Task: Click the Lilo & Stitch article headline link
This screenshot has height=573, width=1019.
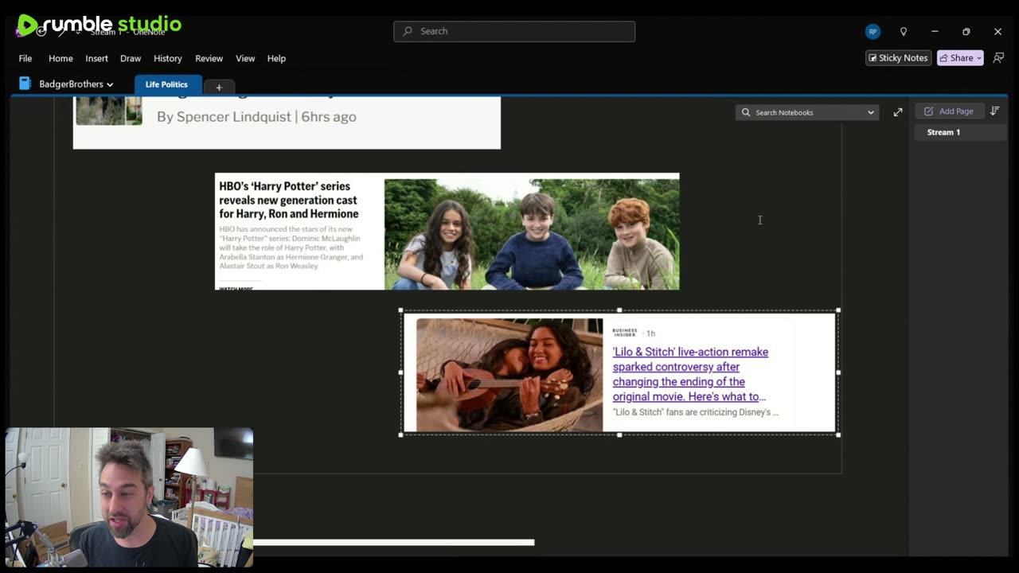Action: 690,374
